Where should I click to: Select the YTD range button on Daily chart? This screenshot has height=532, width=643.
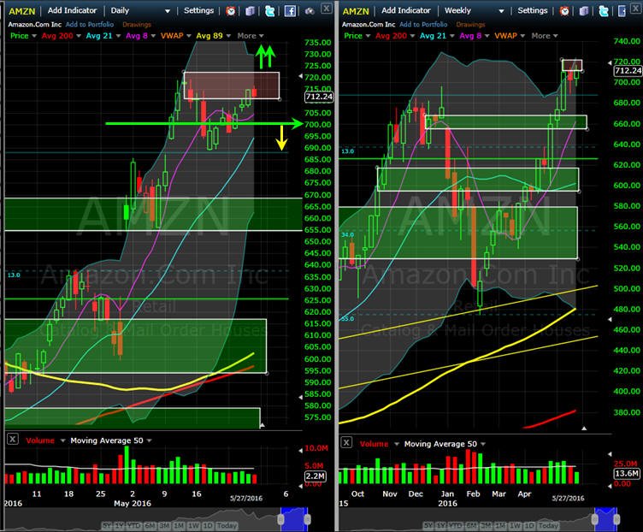click(133, 525)
